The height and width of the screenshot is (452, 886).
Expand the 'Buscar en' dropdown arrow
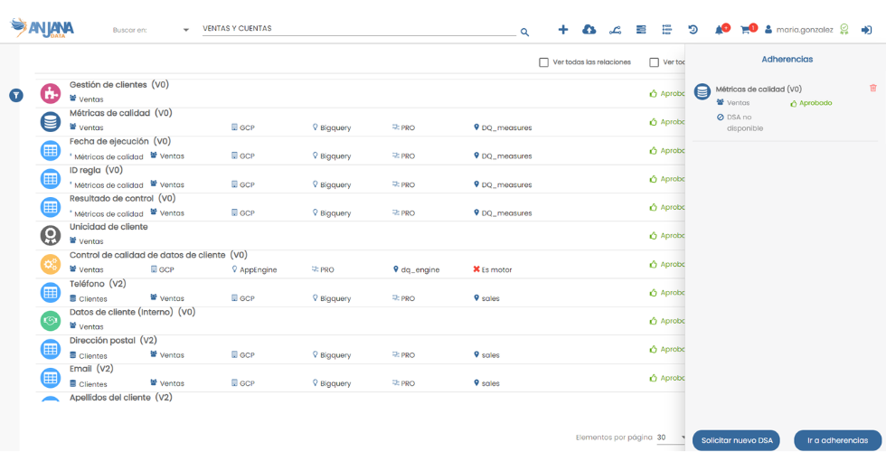(186, 30)
